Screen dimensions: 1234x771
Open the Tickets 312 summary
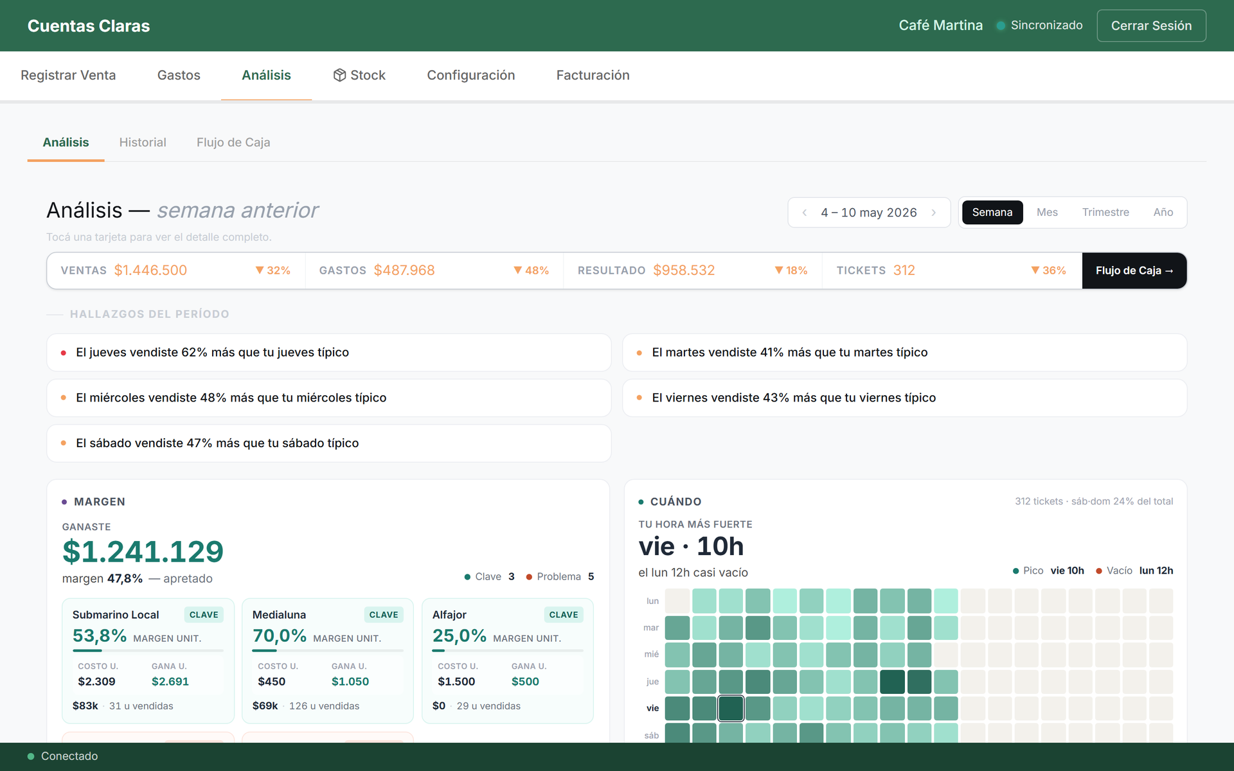tap(952, 270)
